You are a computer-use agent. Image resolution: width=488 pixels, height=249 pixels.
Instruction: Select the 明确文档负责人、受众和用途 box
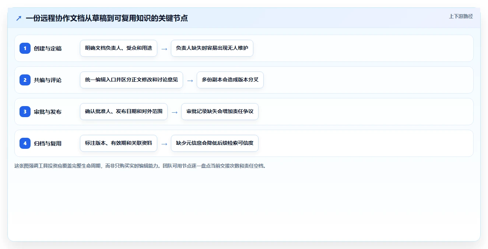click(x=119, y=48)
